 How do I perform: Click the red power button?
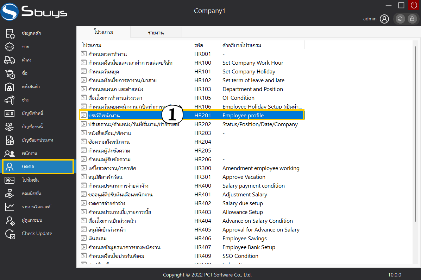coord(413,5)
